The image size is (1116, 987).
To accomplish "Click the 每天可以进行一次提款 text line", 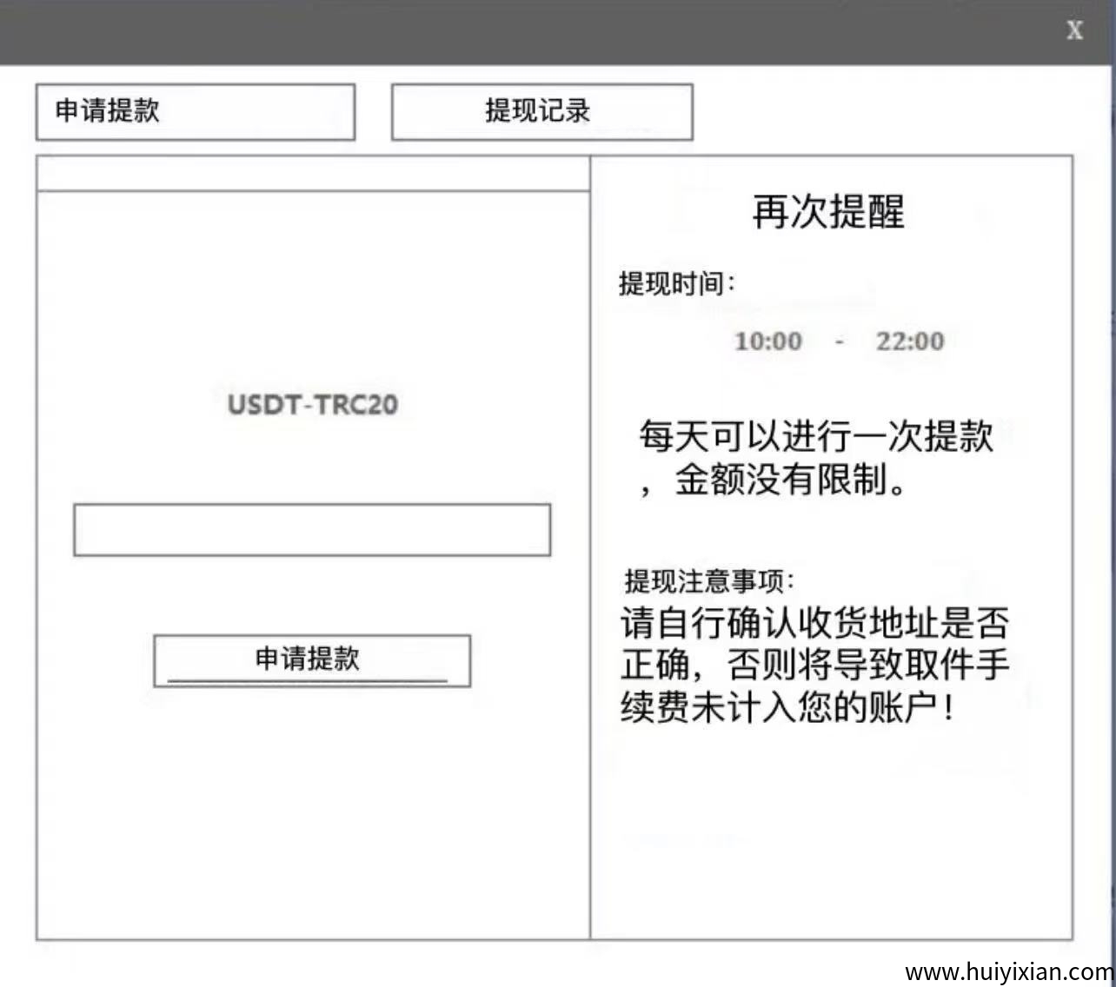I will [x=816, y=436].
